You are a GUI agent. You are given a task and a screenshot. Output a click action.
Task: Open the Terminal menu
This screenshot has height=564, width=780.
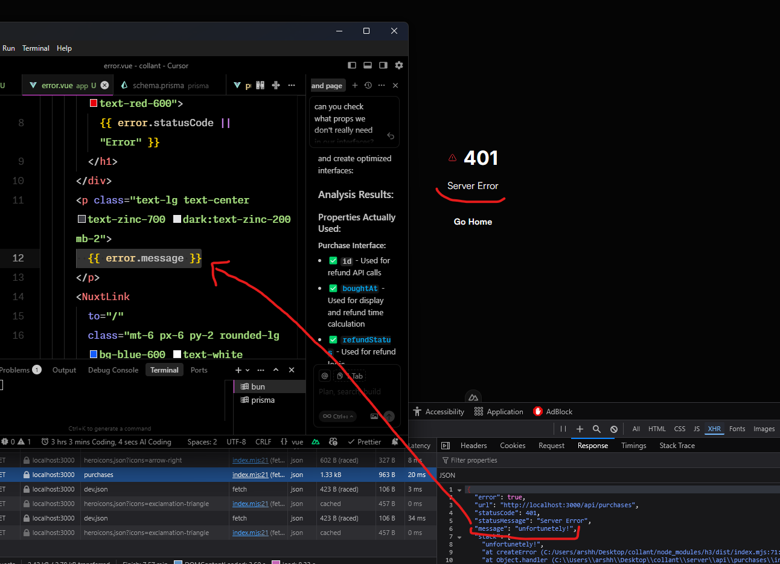point(36,48)
